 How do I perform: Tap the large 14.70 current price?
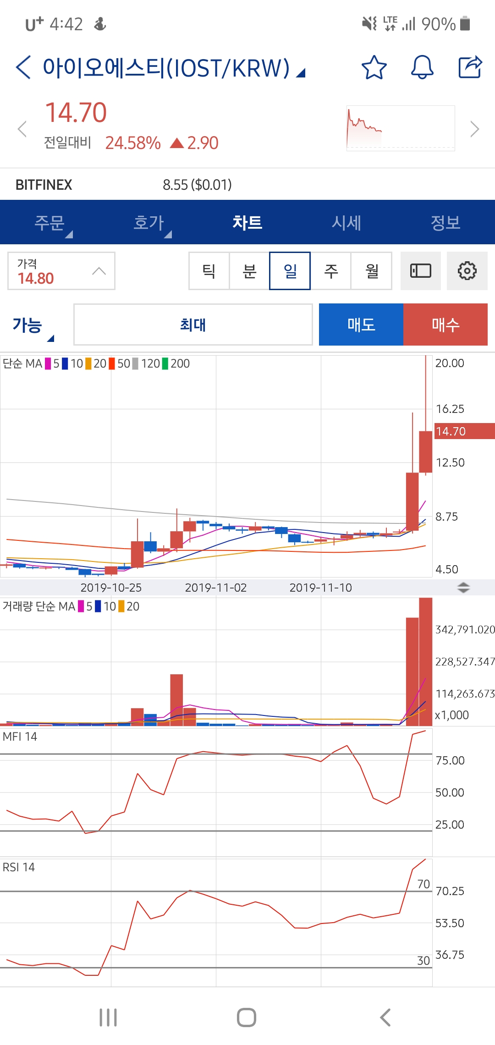pyautogui.click(x=76, y=113)
